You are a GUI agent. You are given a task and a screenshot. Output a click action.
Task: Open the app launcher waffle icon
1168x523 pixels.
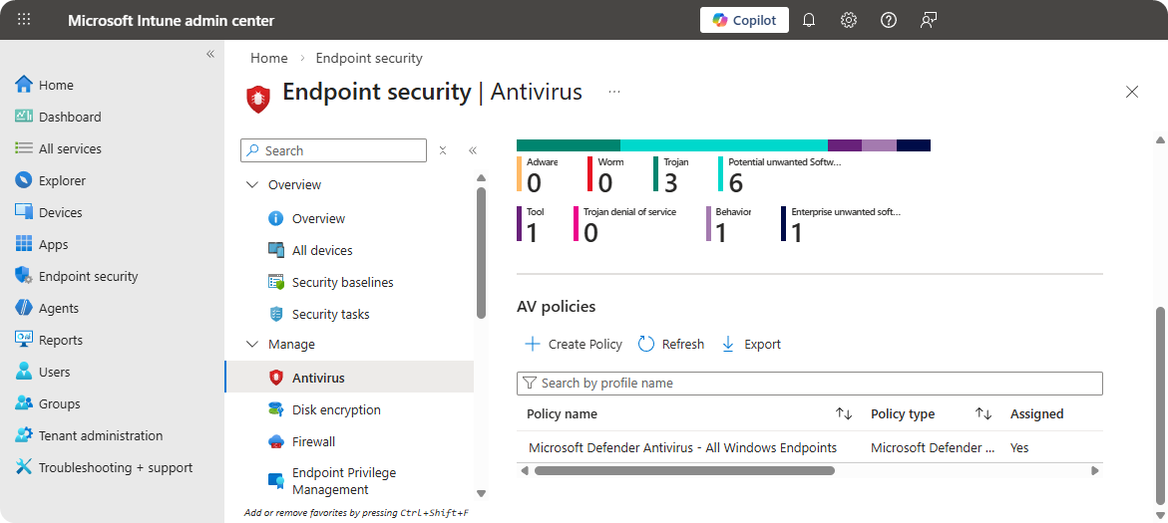25,20
